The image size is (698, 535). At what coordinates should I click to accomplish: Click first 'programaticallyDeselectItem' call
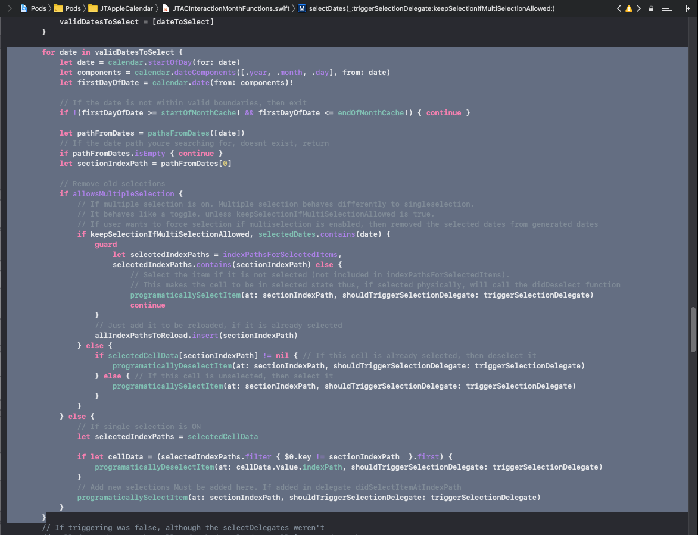pyautogui.click(x=172, y=366)
